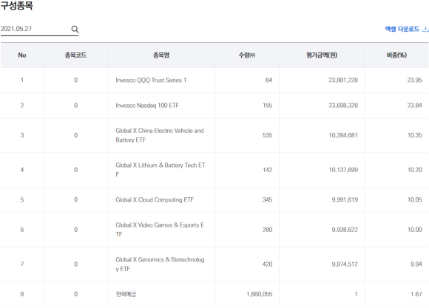Click weight value 10.35
429x308 pixels.
(x=415, y=135)
